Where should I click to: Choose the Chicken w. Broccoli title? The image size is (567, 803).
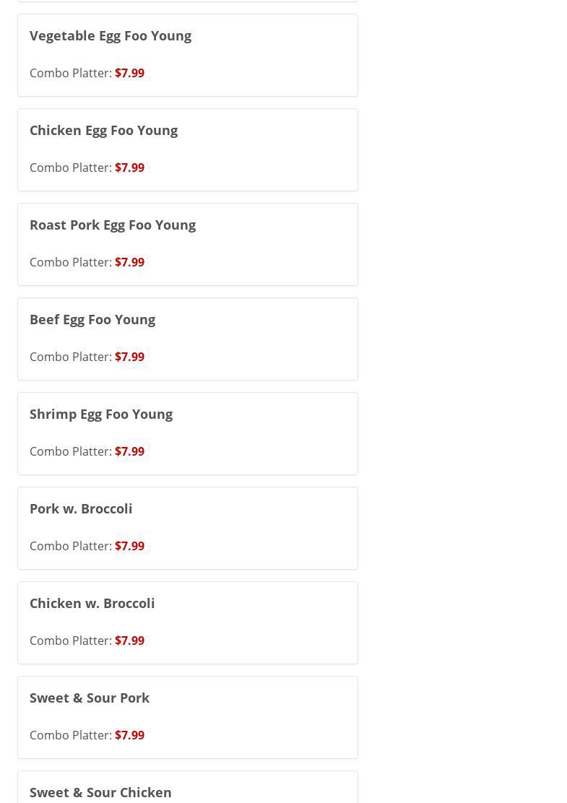pyautogui.click(x=92, y=603)
